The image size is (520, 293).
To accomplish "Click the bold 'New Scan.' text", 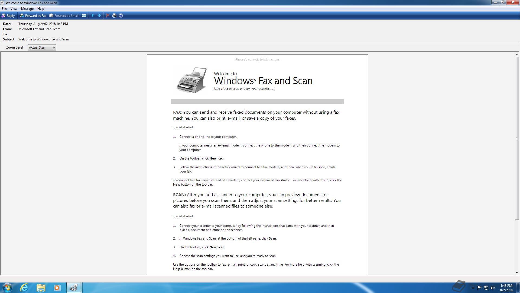I will point(217,247).
